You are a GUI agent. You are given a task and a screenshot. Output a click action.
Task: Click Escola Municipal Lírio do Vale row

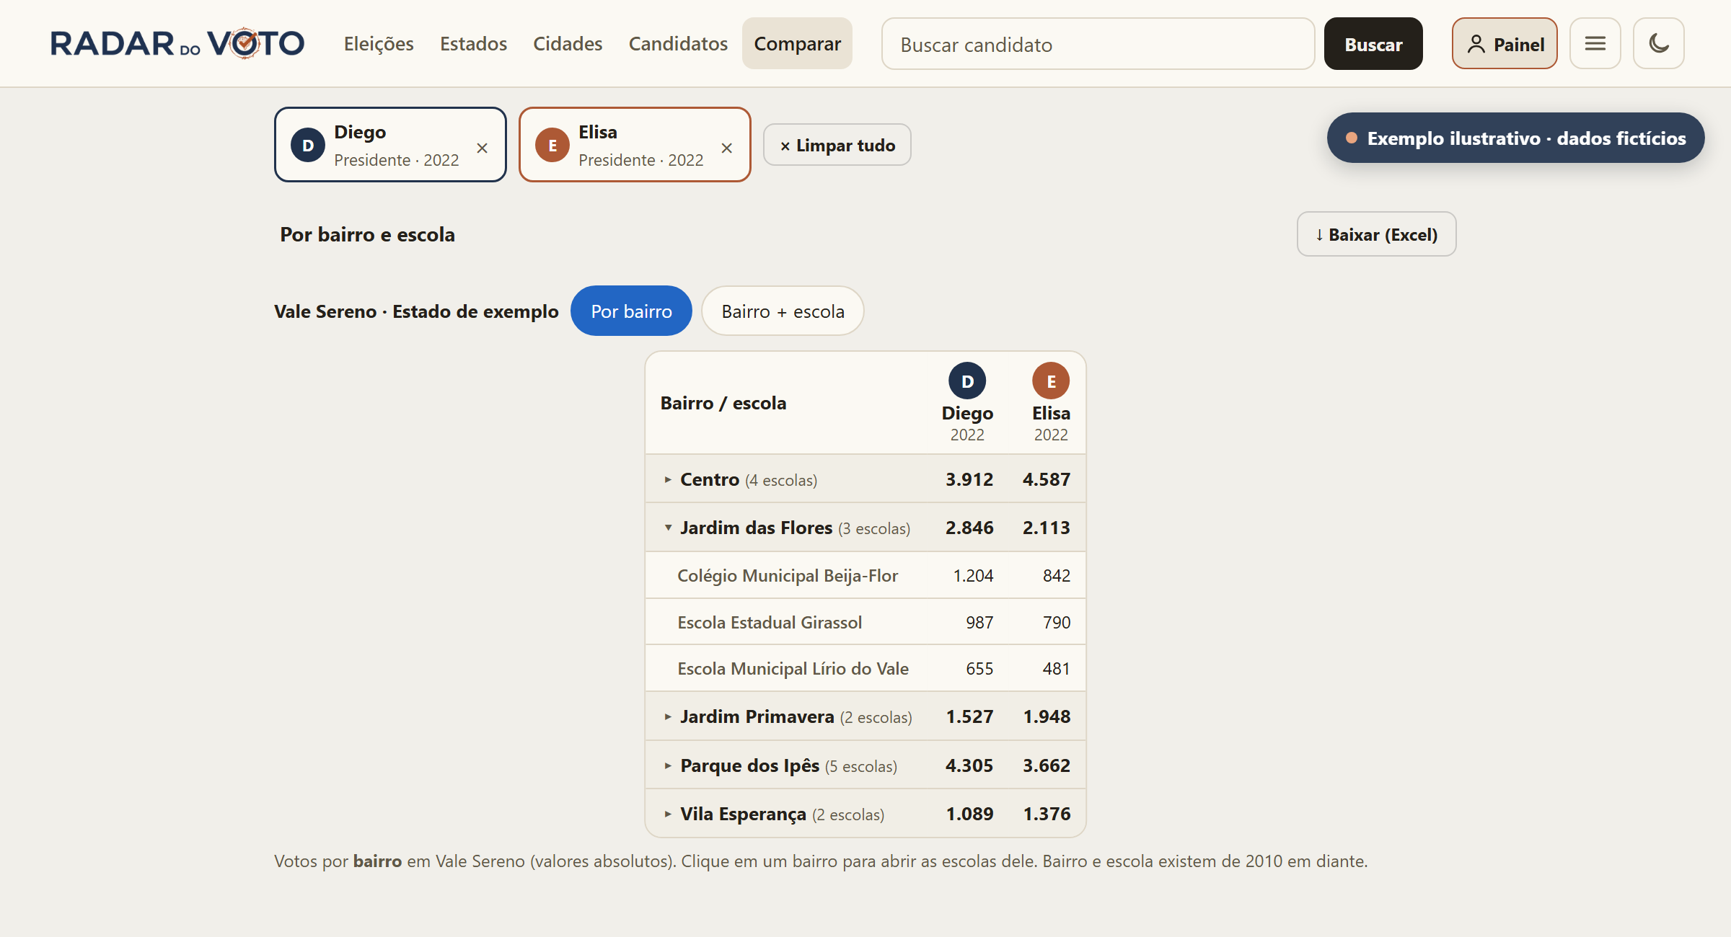point(865,668)
